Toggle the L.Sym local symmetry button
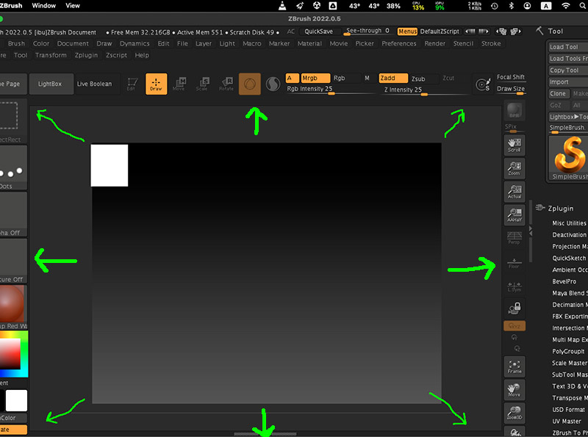 click(514, 286)
